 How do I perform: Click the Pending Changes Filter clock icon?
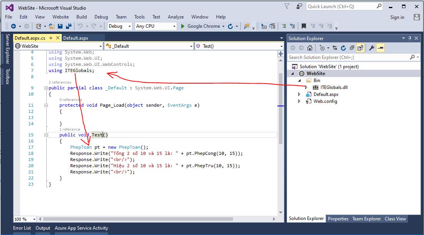pyautogui.click(x=322, y=48)
